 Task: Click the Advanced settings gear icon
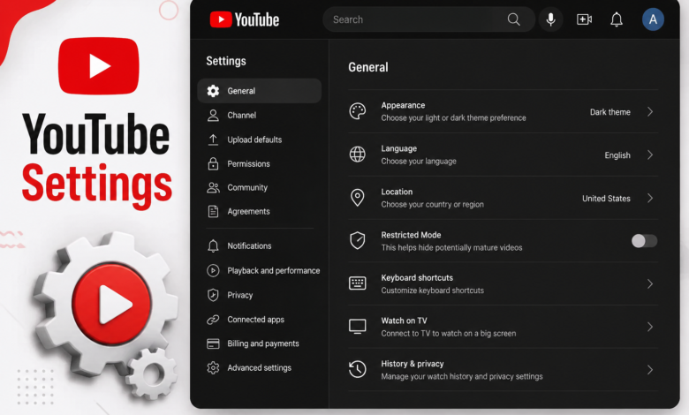coord(213,367)
